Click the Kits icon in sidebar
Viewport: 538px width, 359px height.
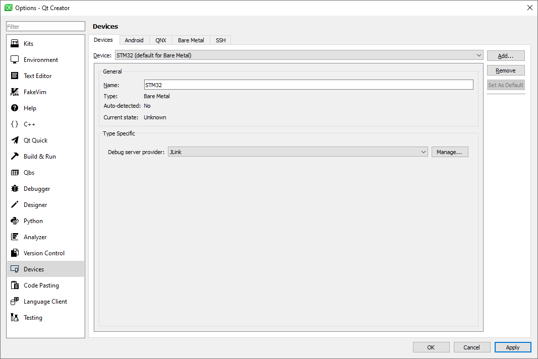click(x=15, y=44)
